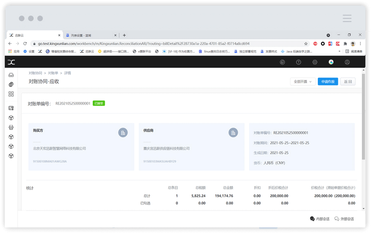Expand the 全部开票 dropdown
The image size is (371, 233).
point(303,82)
